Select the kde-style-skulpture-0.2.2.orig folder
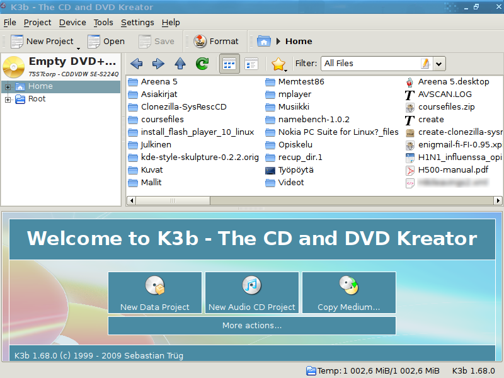This screenshot has height=378, width=504. (x=193, y=157)
